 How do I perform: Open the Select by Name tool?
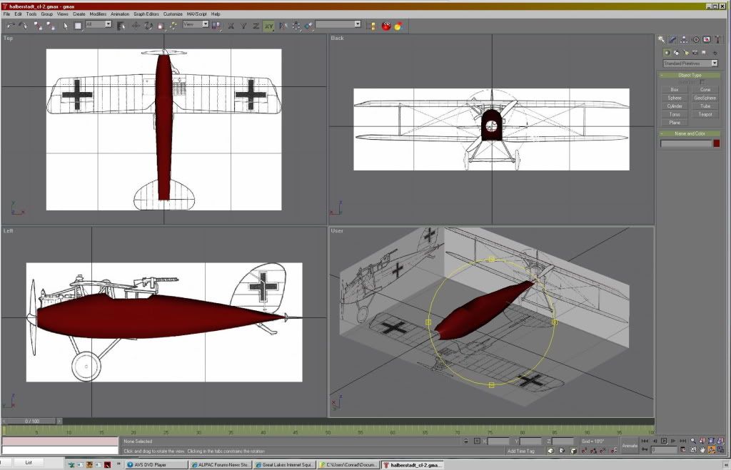click(x=121, y=26)
